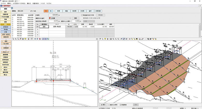Screen dimensions: 202x109
Task: Click the 標準断面 sidebar button
Action: (x=6, y=37)
